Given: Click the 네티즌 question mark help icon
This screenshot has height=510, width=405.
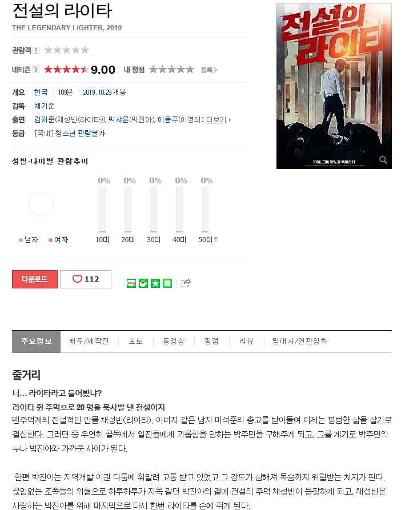Looking at the screenshot, I should [36, 70].
